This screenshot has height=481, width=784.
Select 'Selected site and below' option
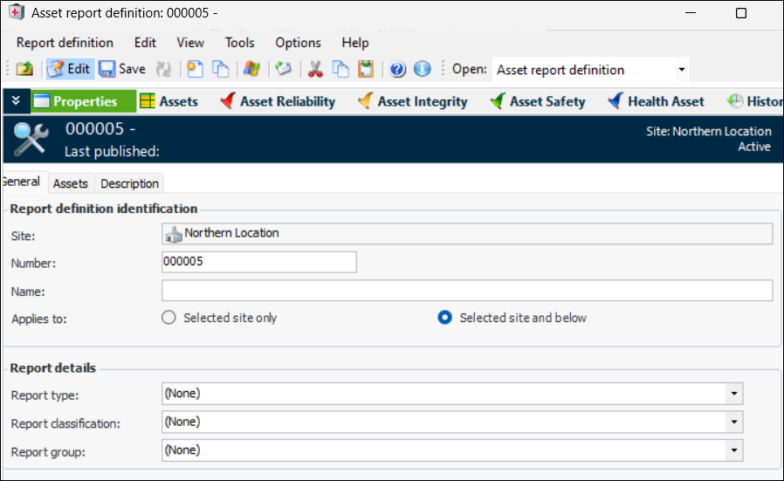coord(444,318)
